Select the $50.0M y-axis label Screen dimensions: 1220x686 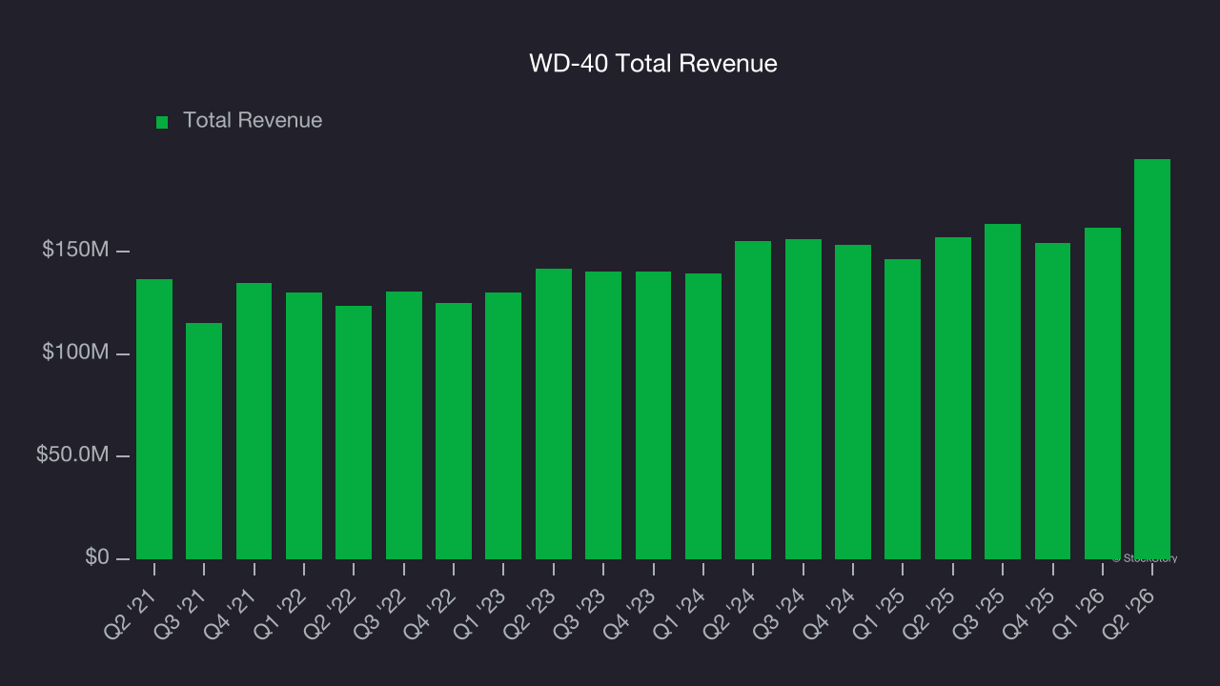[72, 455]
